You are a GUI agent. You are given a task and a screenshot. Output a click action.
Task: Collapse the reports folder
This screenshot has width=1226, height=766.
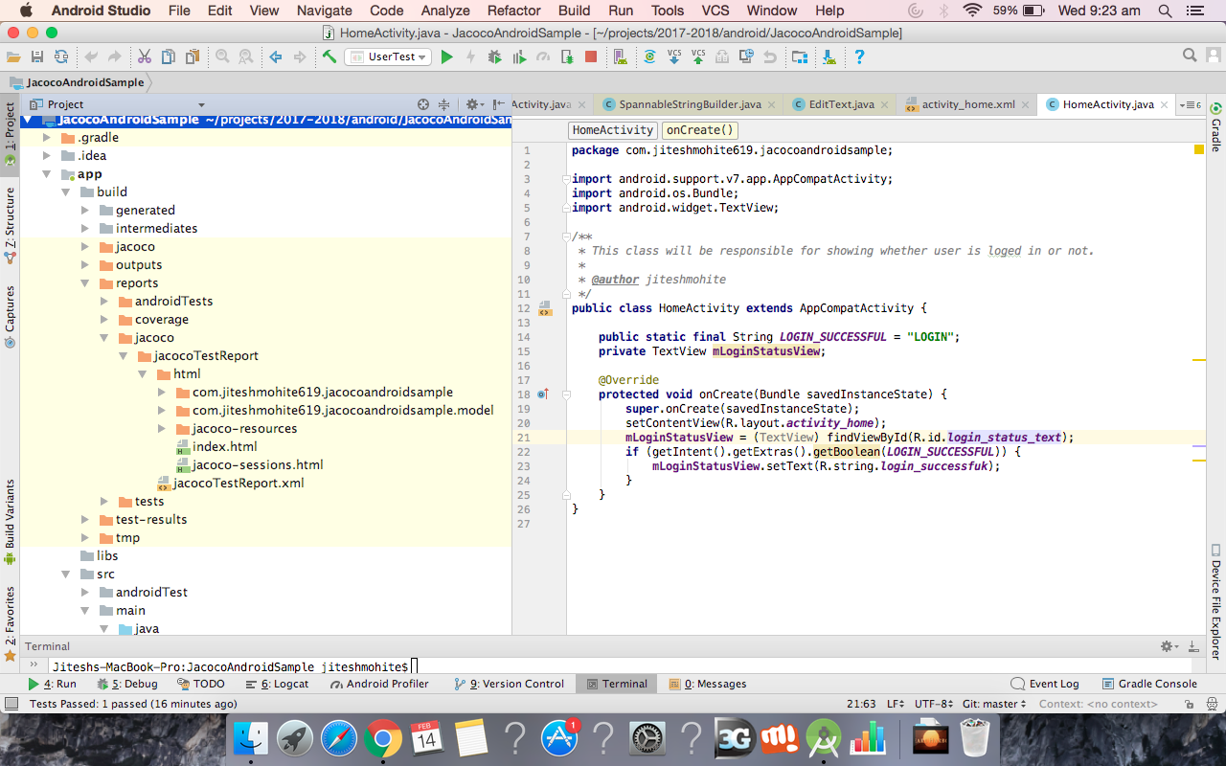coord(84,283)
